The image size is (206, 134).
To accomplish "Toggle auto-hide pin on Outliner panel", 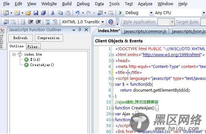I will coord(80,30).
